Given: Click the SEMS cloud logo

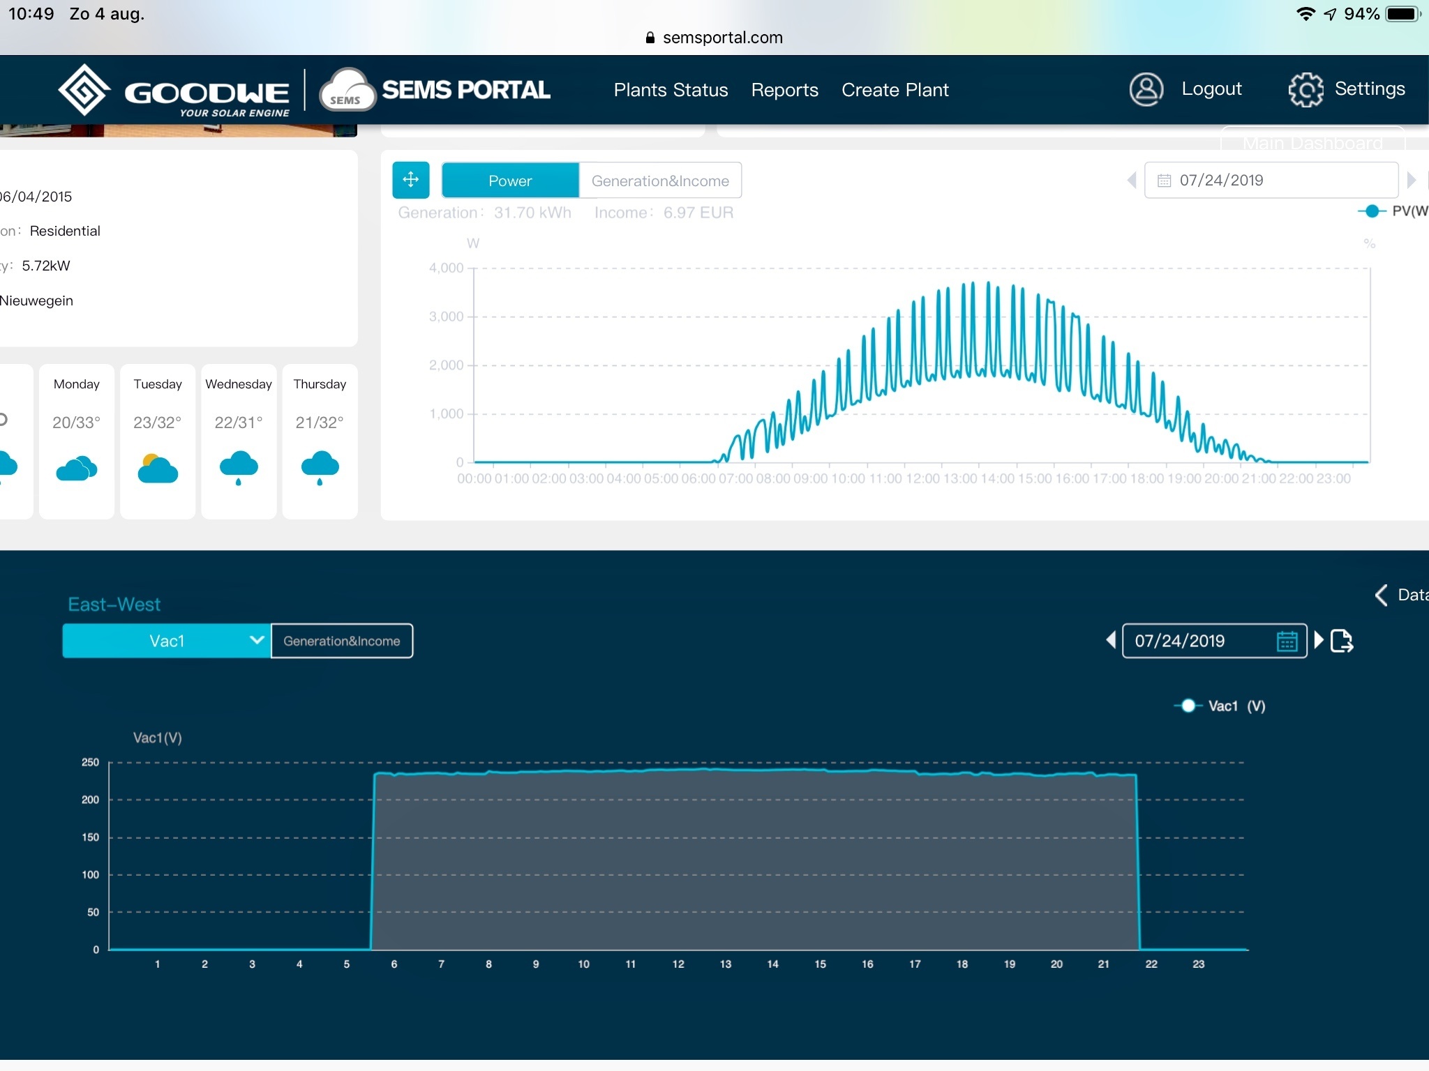Looking at the screenshot, I should [347, 91].
